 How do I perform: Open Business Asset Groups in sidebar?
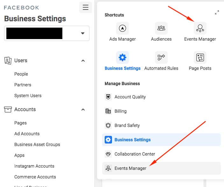[x=37, y=144]
